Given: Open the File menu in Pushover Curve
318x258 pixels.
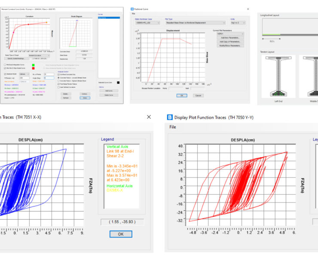Looking at the screenshot, I should 134,14.
